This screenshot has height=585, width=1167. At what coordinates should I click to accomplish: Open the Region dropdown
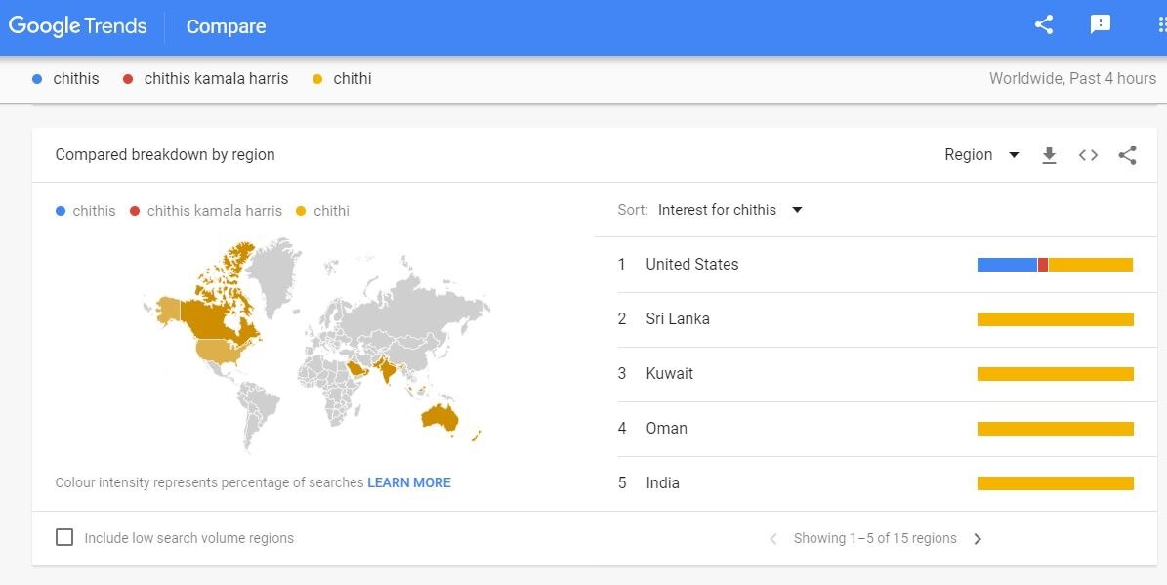pyautogui.click(x=981, y=155)
